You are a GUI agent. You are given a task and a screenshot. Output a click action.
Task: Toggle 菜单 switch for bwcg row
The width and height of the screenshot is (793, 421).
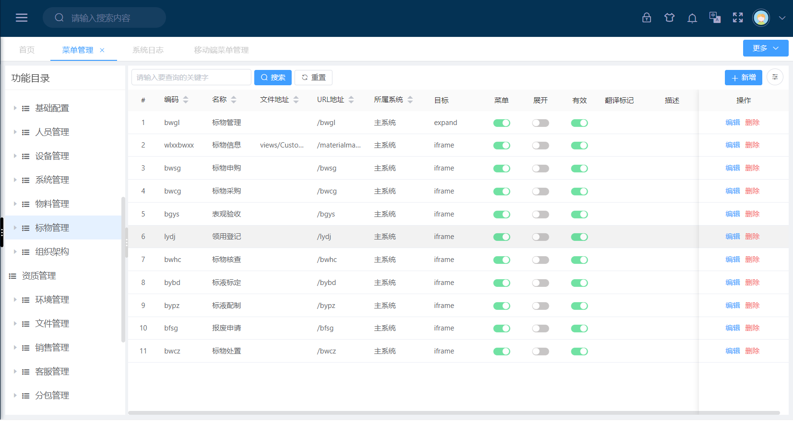[502, 192]
